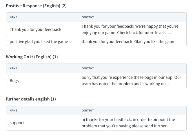Sort by NAME in further details table
Screen dimensions: 193x136
coord(13,111)
